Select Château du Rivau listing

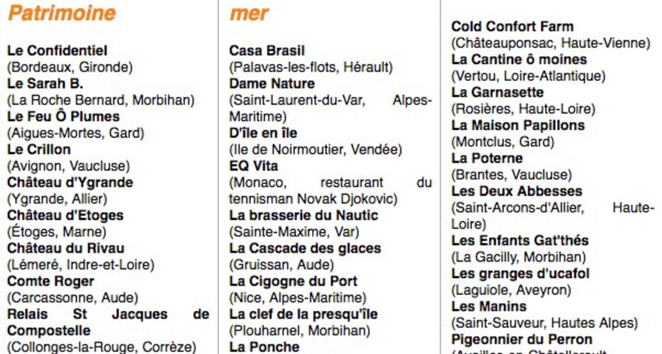[66, 248]
